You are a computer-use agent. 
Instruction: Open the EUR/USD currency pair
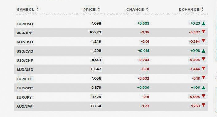(x=25, y=24)
